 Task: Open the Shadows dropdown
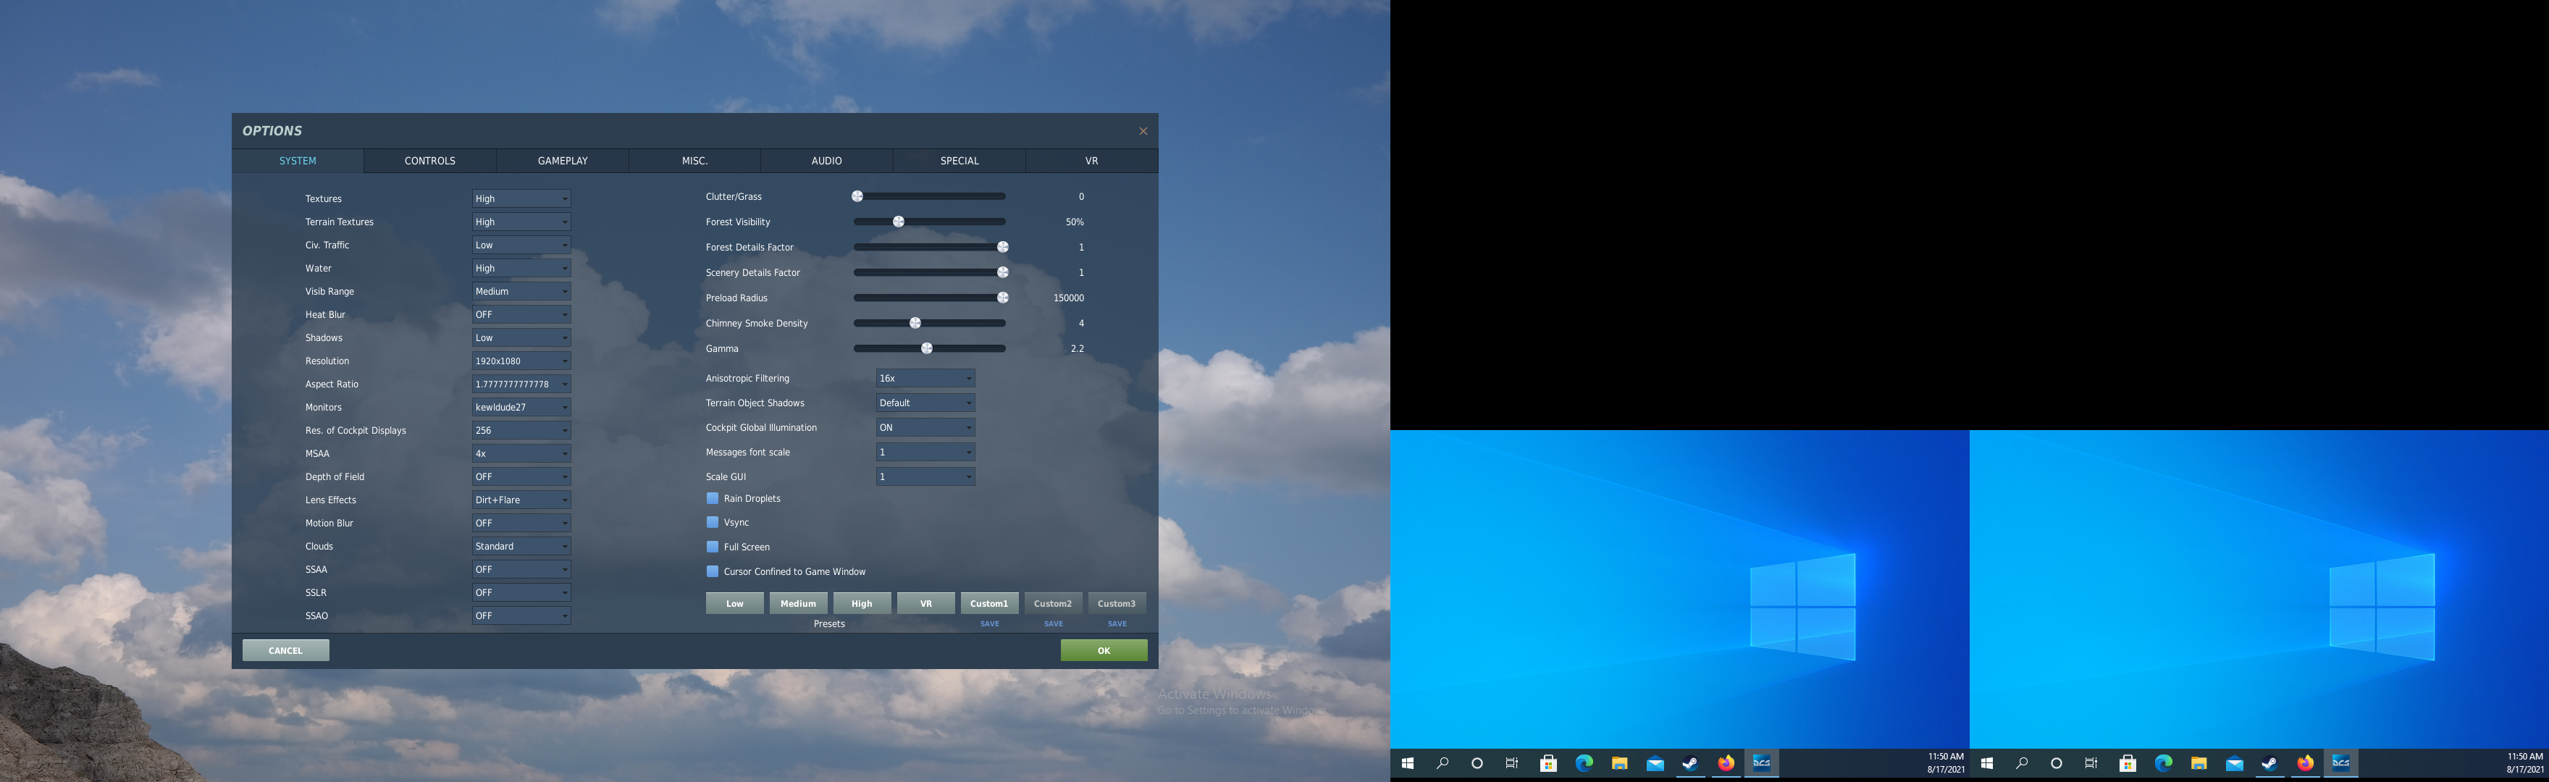(x=521, y=337)
